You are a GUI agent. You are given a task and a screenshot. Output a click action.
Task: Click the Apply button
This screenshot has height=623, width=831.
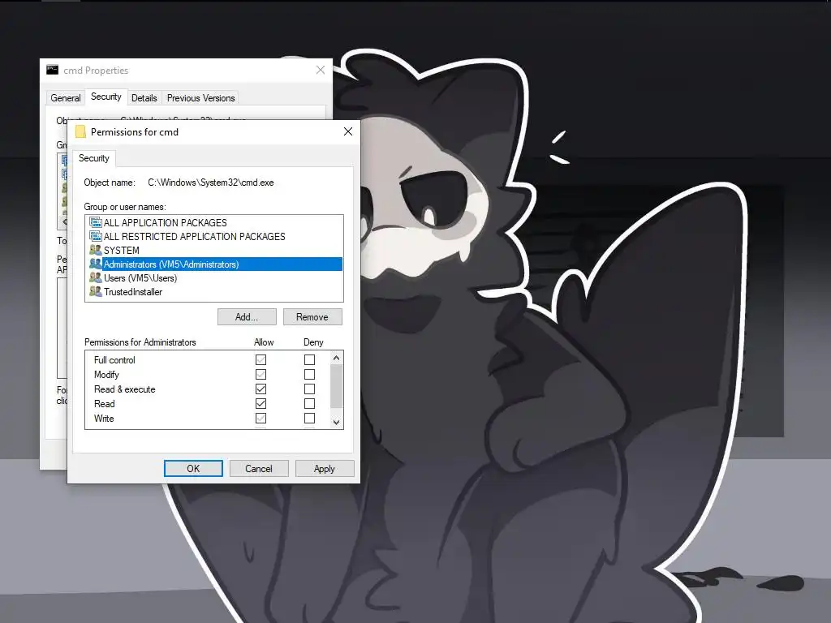click(x=325, y=468)
